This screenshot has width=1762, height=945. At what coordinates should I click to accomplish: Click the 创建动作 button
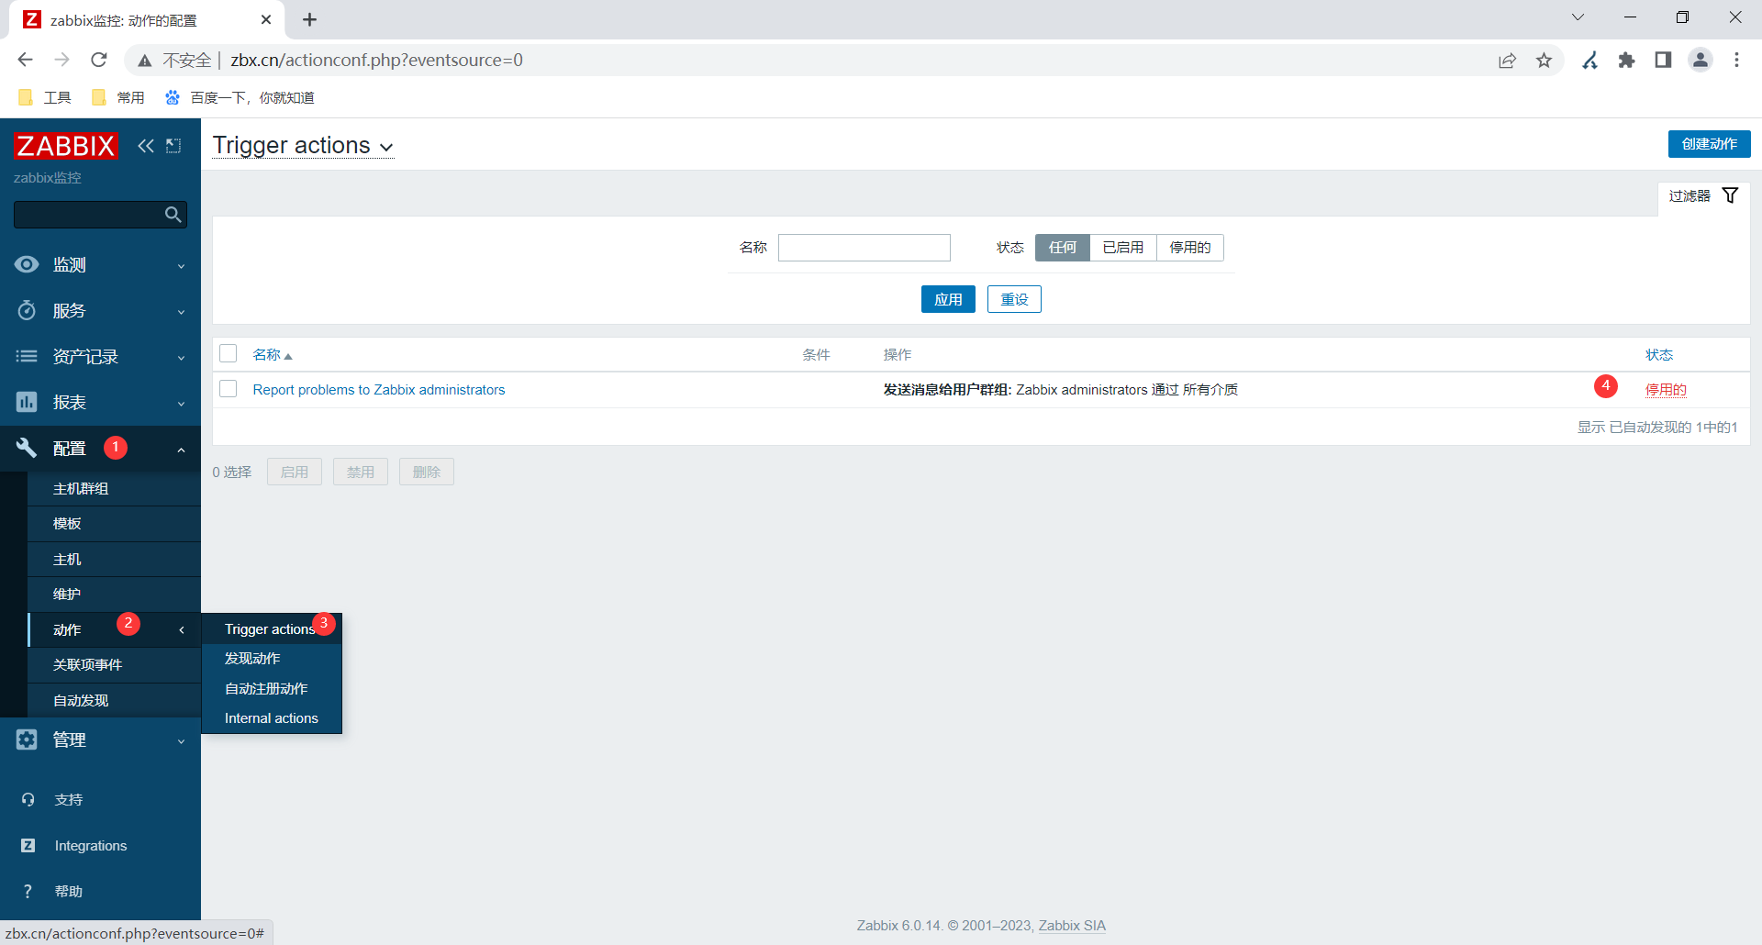1709,144
